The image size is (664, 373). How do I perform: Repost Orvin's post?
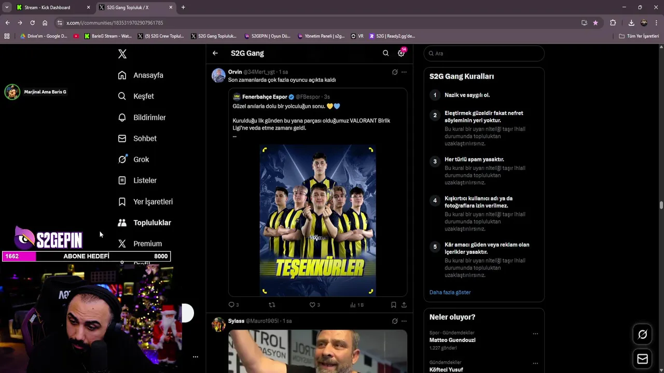click(x=272, y=305)
